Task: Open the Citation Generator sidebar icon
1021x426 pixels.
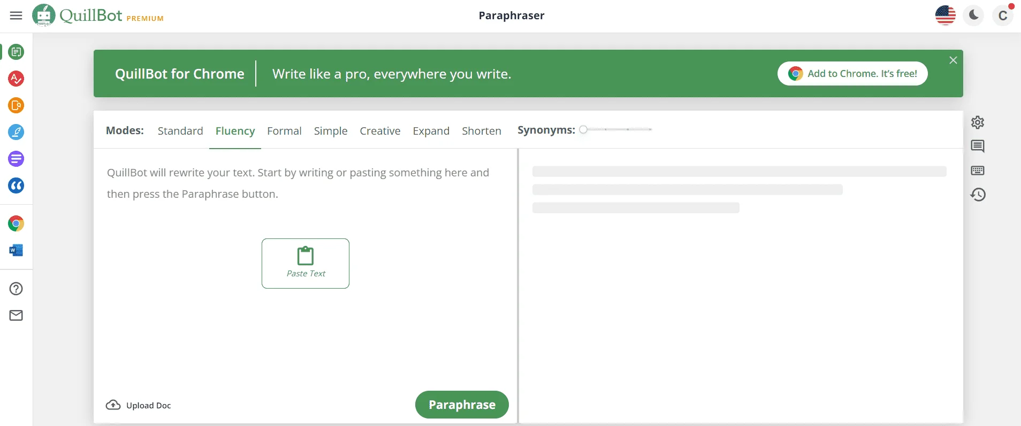Action: [x=16, y=185]
